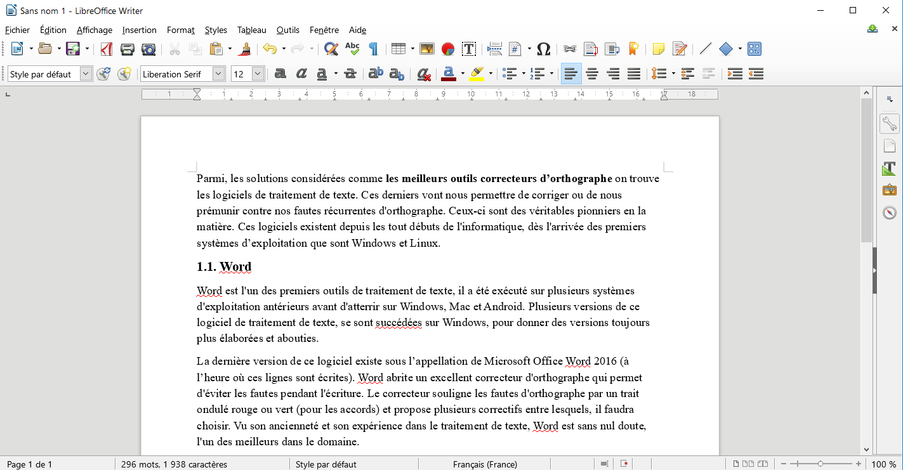Open the Styles menu
Image resolution: width=903 pixels, height=470 pixels.
click(x=216, y=30)
